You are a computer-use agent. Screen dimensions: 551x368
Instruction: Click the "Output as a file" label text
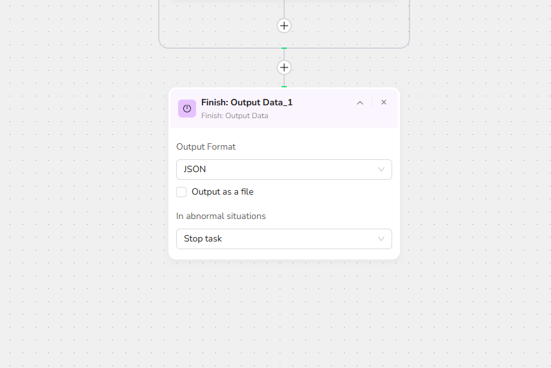click(x=222, y=192)
